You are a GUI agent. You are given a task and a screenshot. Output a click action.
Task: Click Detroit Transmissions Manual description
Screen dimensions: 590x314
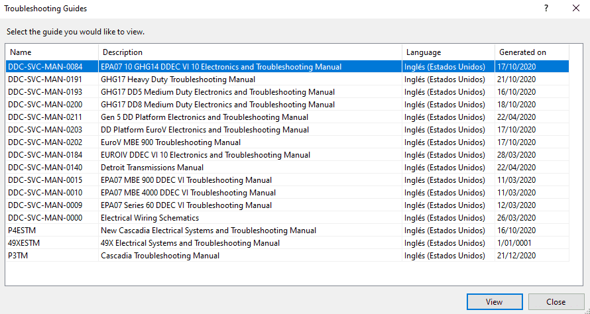152,168
